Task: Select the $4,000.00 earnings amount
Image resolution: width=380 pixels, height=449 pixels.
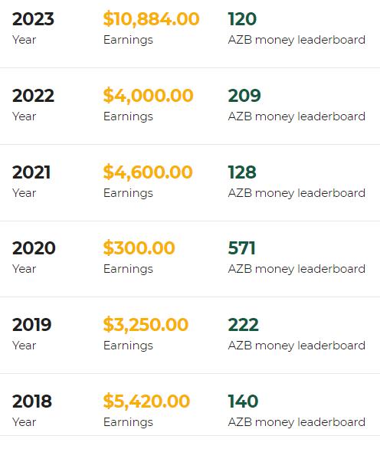Action: [149, 96]
